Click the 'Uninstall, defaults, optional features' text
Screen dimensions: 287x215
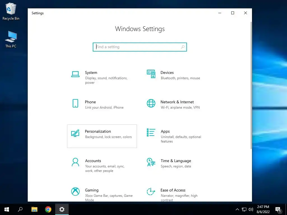point(181,139)
